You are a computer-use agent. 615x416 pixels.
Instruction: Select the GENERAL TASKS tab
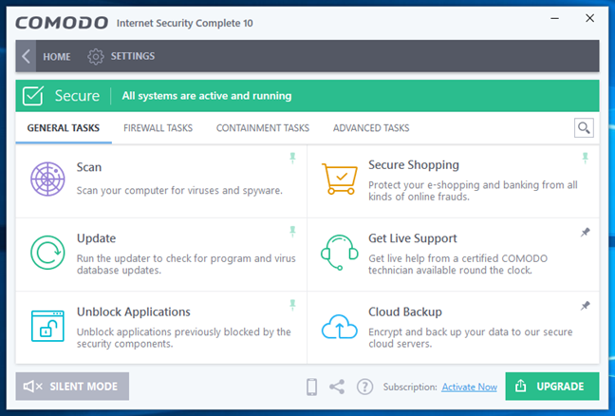64,128
